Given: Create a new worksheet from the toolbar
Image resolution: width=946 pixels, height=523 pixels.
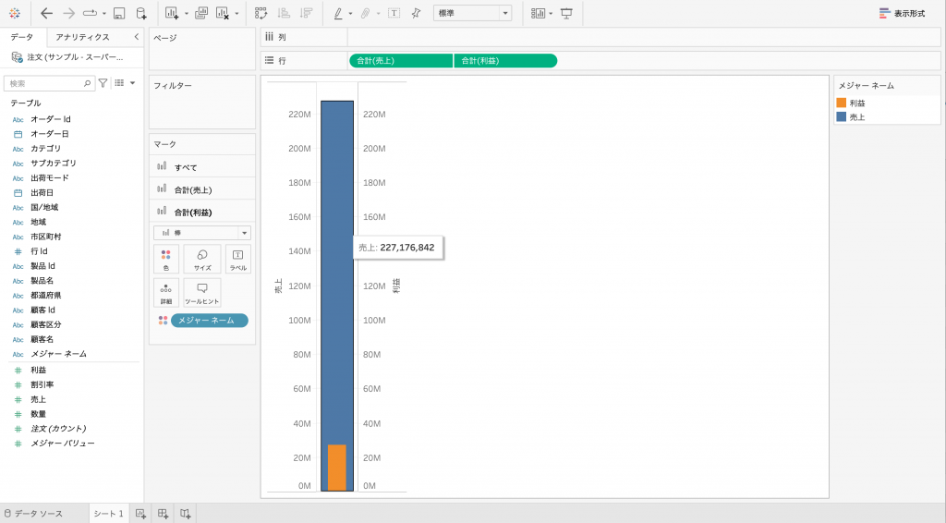Looking at the screenshot, I should click(x=172, y=13).
